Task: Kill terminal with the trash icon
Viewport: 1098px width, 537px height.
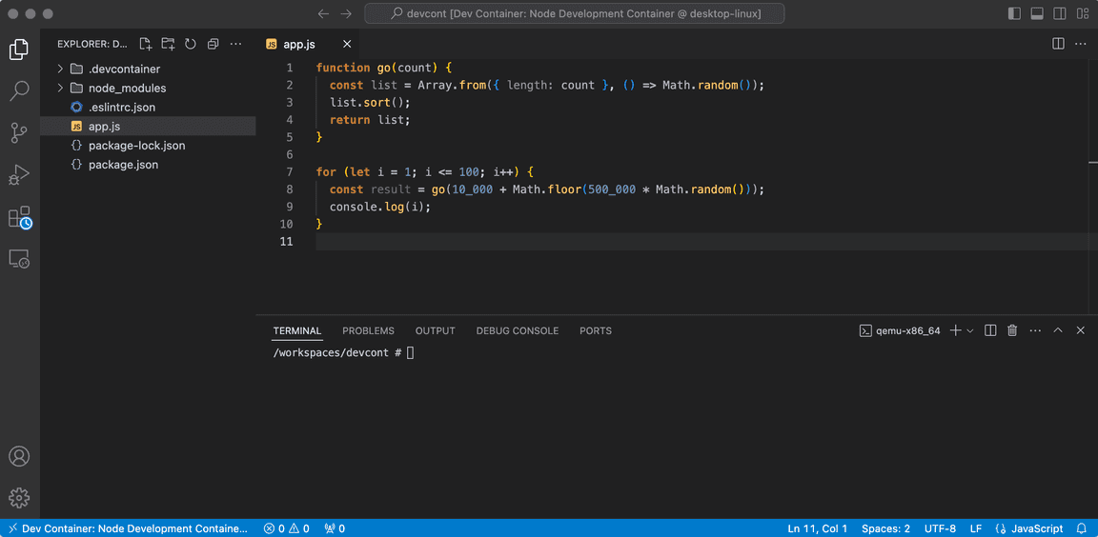Action: coord(1012,330)
